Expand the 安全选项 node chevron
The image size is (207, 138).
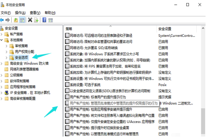pyautogui.click(x=7, y=58)
